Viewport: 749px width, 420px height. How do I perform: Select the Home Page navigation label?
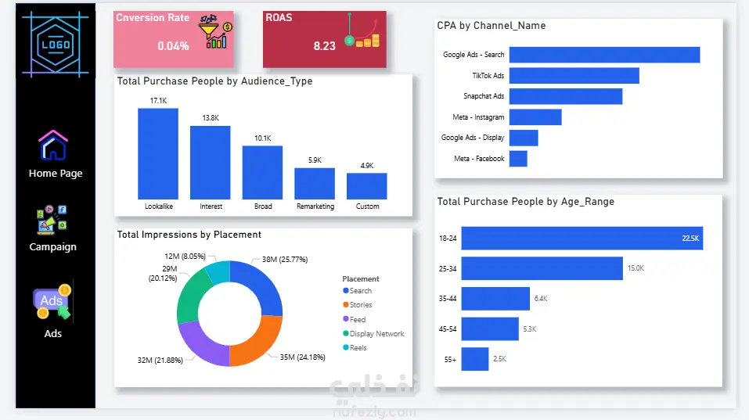tap(56, 174)
